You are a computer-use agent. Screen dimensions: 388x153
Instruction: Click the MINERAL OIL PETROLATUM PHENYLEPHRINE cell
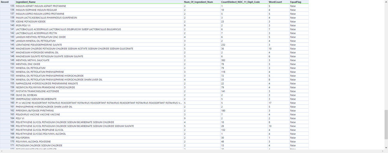(99, 72)
